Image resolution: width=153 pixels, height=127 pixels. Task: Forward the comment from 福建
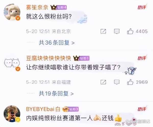[103, 82]
